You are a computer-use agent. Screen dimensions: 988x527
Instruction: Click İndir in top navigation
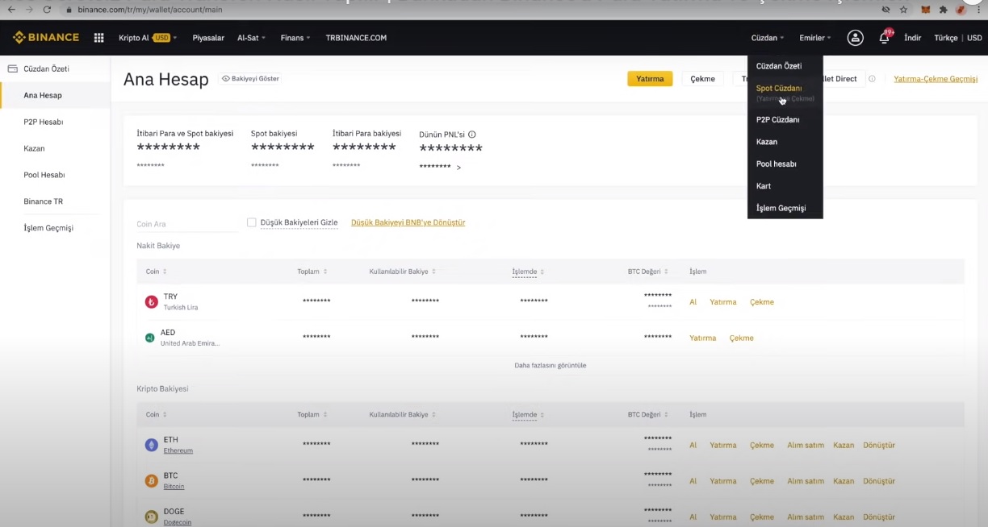pyautogui.click(x=912, y=38)
